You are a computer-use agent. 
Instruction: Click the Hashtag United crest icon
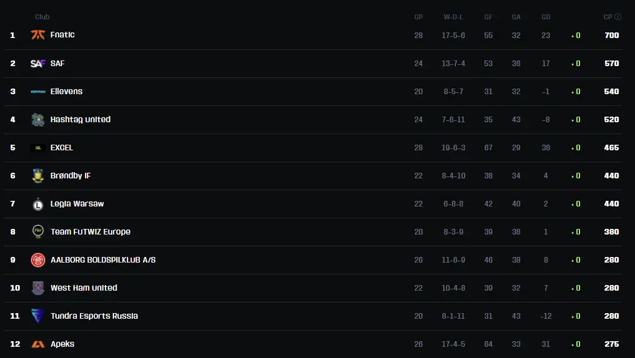[x=38, y=120]
